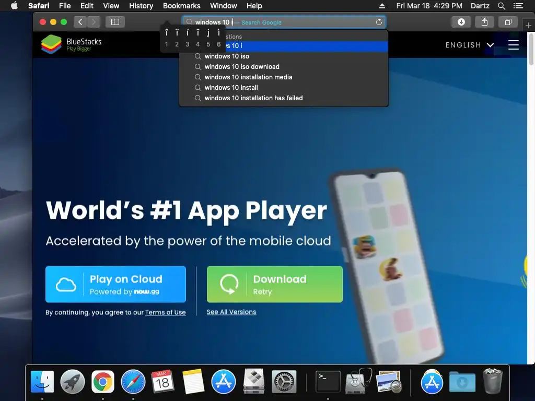Open the Downloads folder stack in Dock
535x401 pixels.
[x=462, y=382]
